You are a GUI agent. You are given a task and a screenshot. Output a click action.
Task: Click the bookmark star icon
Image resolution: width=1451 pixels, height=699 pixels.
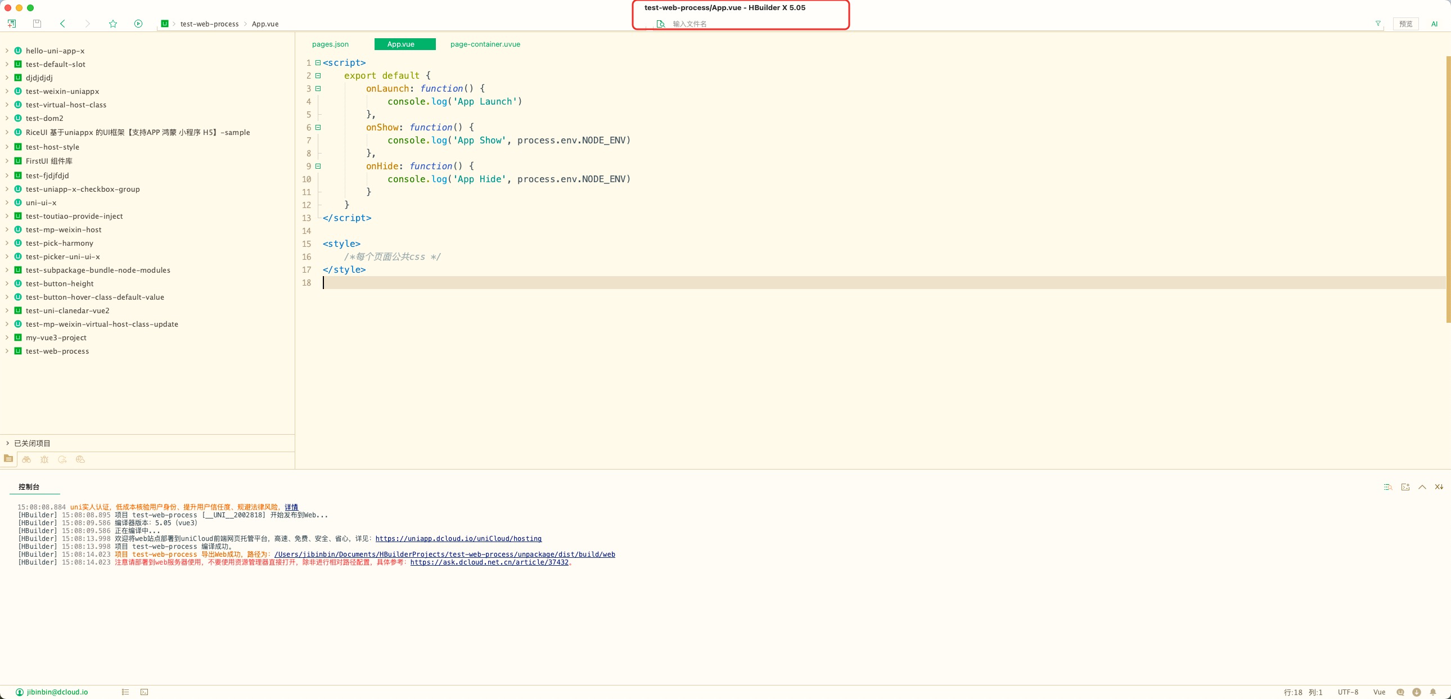coord(112,24)
